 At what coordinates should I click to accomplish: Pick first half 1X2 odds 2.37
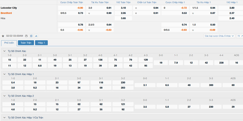231,13
